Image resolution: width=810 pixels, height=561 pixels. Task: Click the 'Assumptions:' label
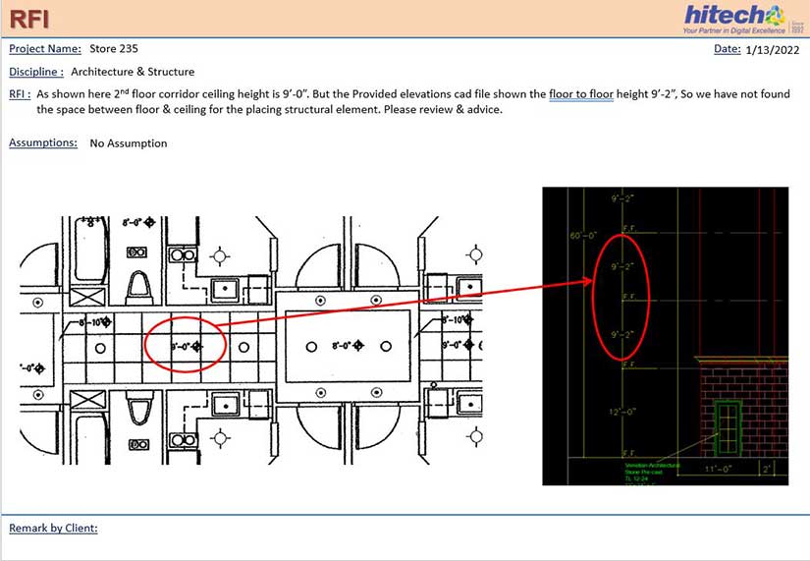coord(43,142)
